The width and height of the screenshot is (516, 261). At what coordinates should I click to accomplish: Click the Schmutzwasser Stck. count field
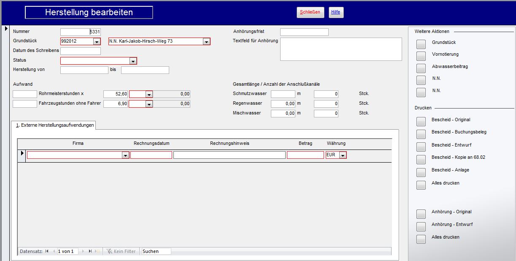[x=326, y=94]
